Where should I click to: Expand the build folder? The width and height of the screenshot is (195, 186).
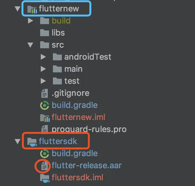[31, 21]
